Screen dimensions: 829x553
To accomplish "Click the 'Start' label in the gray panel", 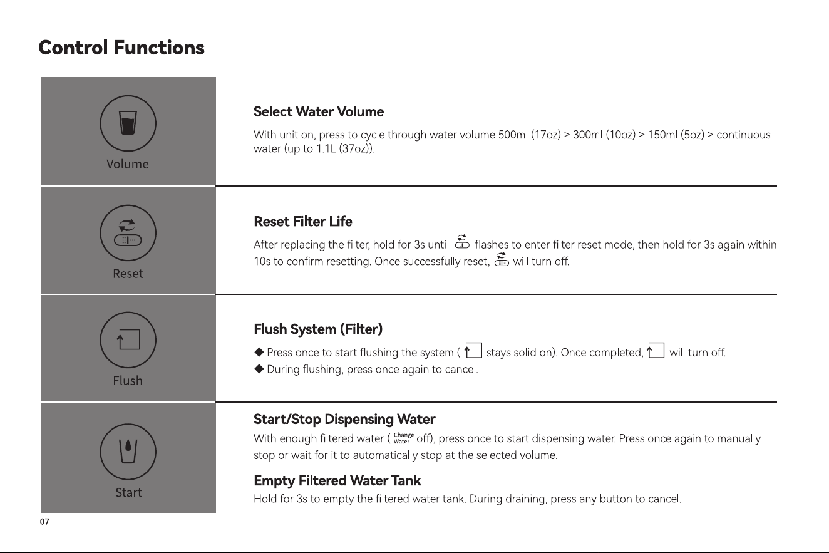I will pyautogui.click(x=128, y=492).
